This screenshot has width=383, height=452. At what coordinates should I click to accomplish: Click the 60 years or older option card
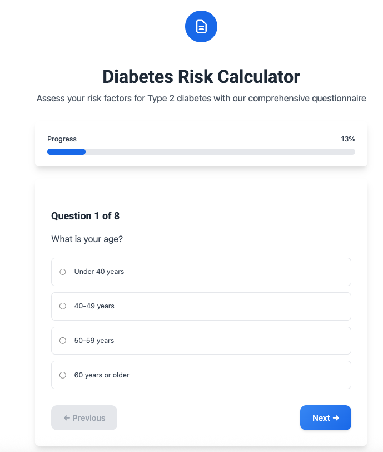coord(201,375)
